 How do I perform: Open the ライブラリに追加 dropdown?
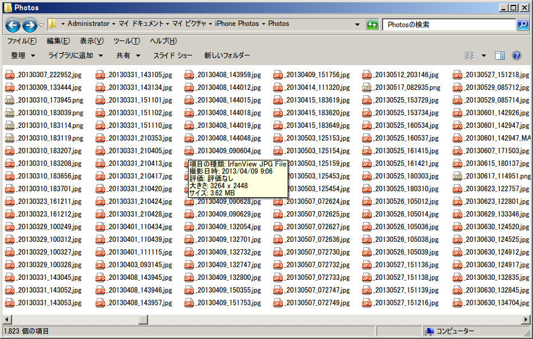click(x=75, y=55)
